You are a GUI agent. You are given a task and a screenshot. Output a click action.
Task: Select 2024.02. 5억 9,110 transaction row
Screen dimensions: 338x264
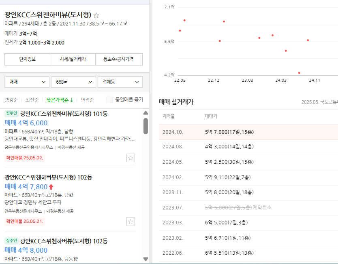point(248,177)
